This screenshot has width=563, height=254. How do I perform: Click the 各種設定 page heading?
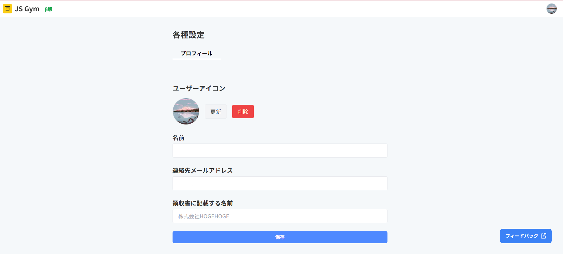[188, 35]
